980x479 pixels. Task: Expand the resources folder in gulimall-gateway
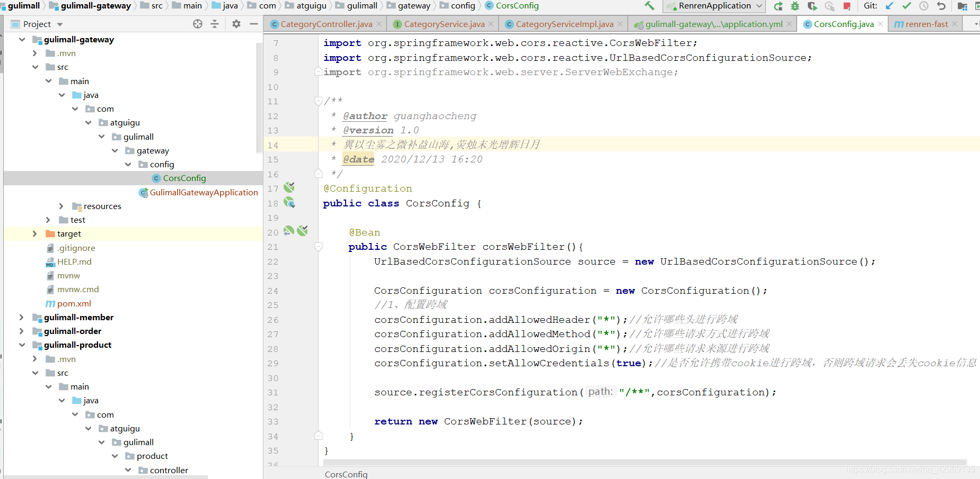61,206
